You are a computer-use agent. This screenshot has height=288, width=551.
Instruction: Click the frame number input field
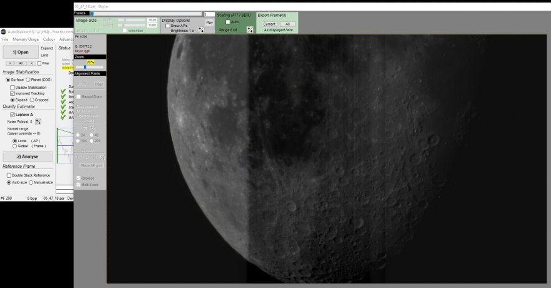[209, 14]
